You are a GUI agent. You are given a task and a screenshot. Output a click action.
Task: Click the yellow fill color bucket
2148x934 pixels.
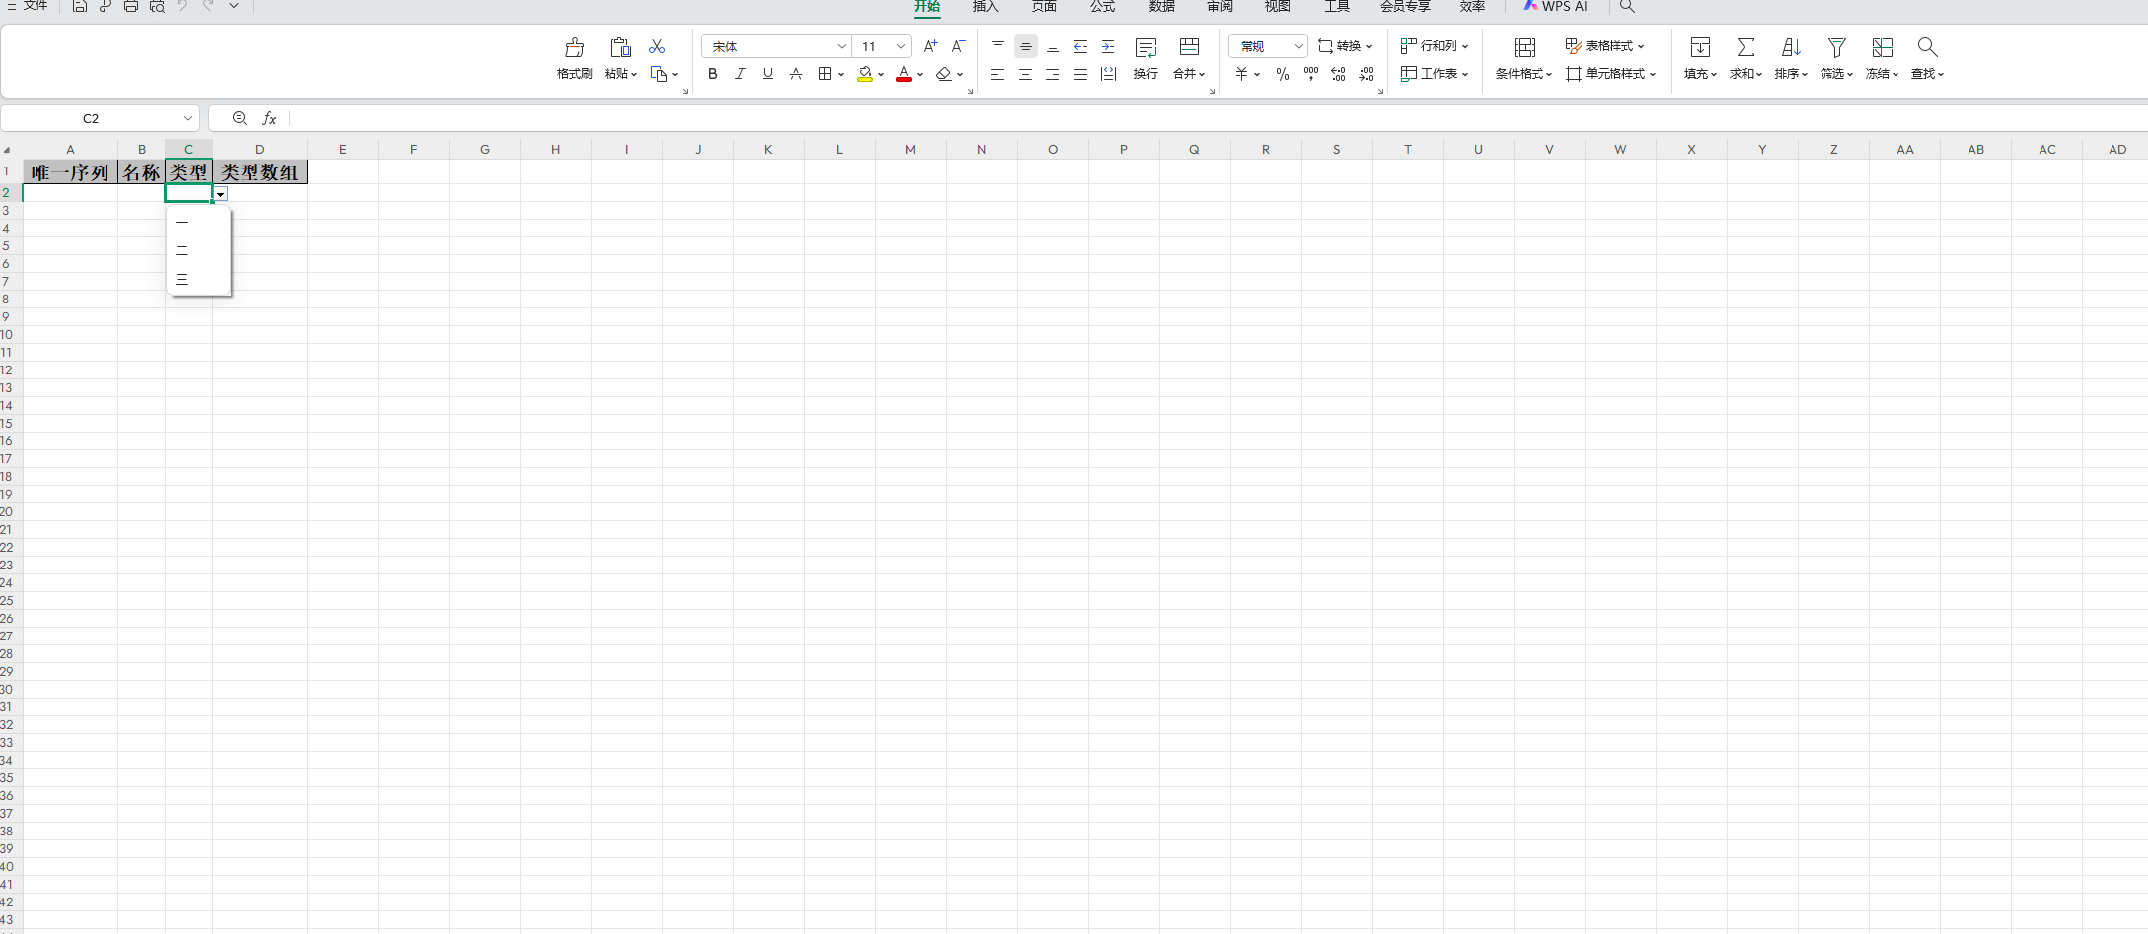click(865, 74)
